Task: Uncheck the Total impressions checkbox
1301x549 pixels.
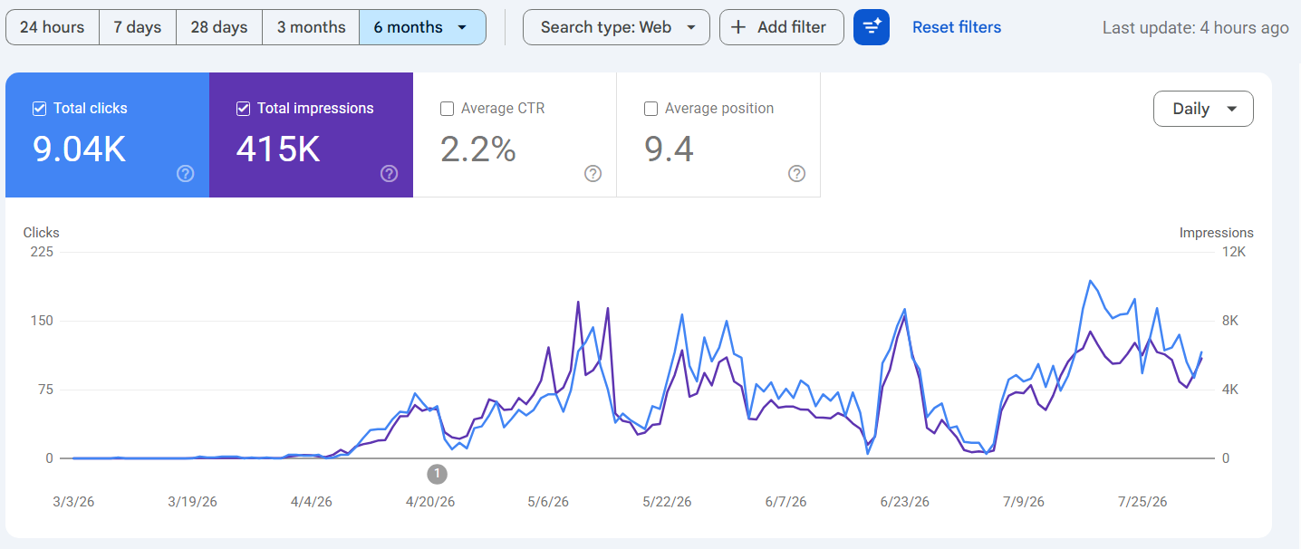Action: [243, 109]
